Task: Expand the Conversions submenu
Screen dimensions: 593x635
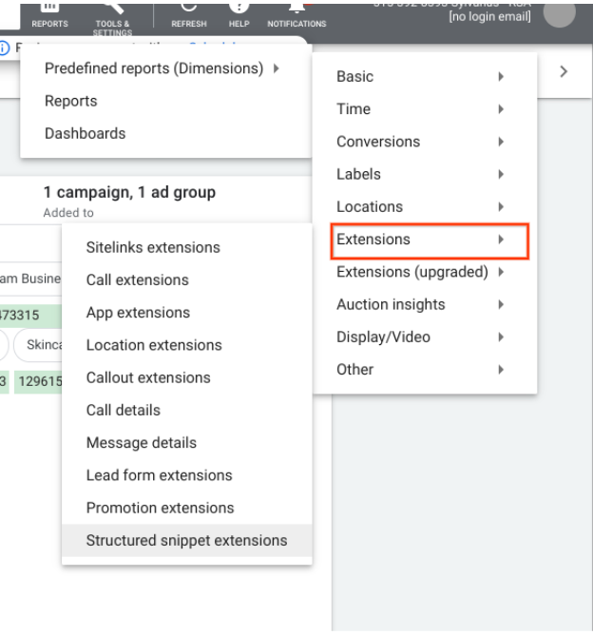Action: [x=425, y=142]
